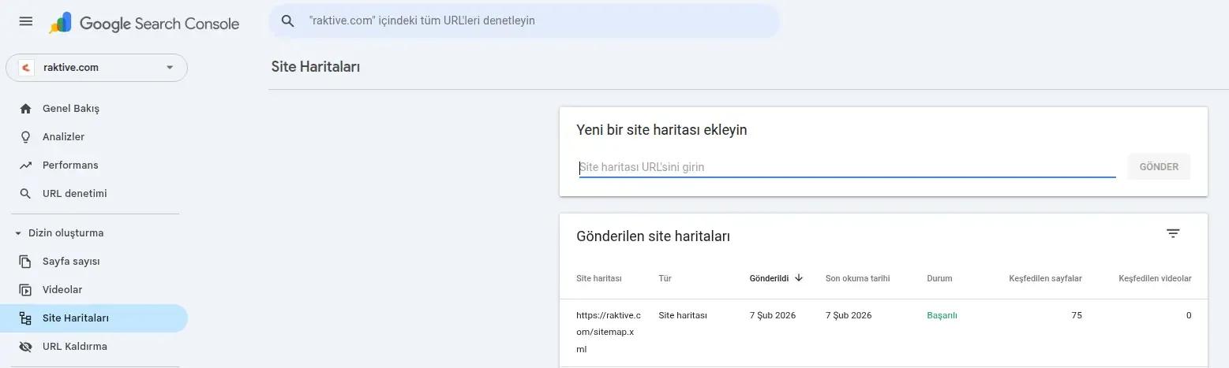Click the 'Site haritası' type cell in the row
Viewport: 1229px width, 368px height.
click(683, 315)
